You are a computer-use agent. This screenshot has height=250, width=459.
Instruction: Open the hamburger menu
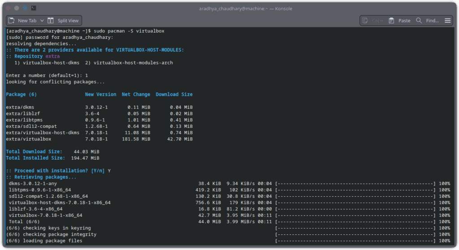coord(448,21)
